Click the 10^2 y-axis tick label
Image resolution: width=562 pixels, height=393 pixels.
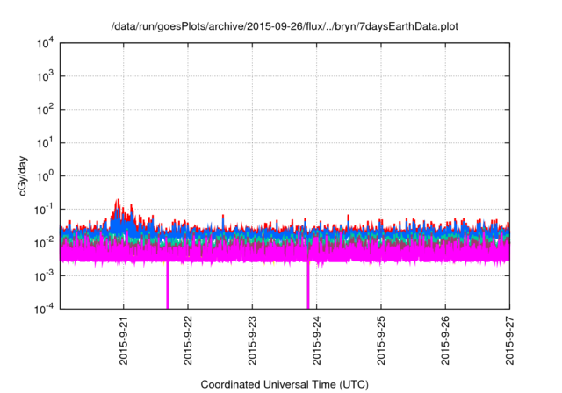[46, 109]
